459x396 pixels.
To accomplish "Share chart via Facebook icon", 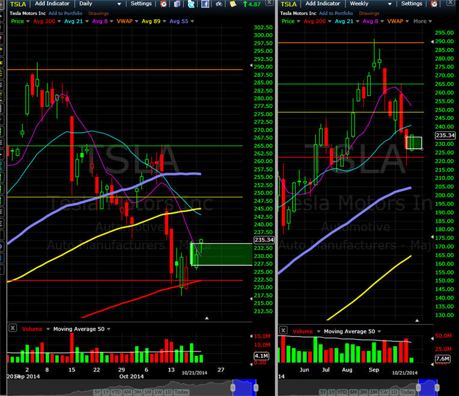I will pyautogui.click(x=205, y=4).
